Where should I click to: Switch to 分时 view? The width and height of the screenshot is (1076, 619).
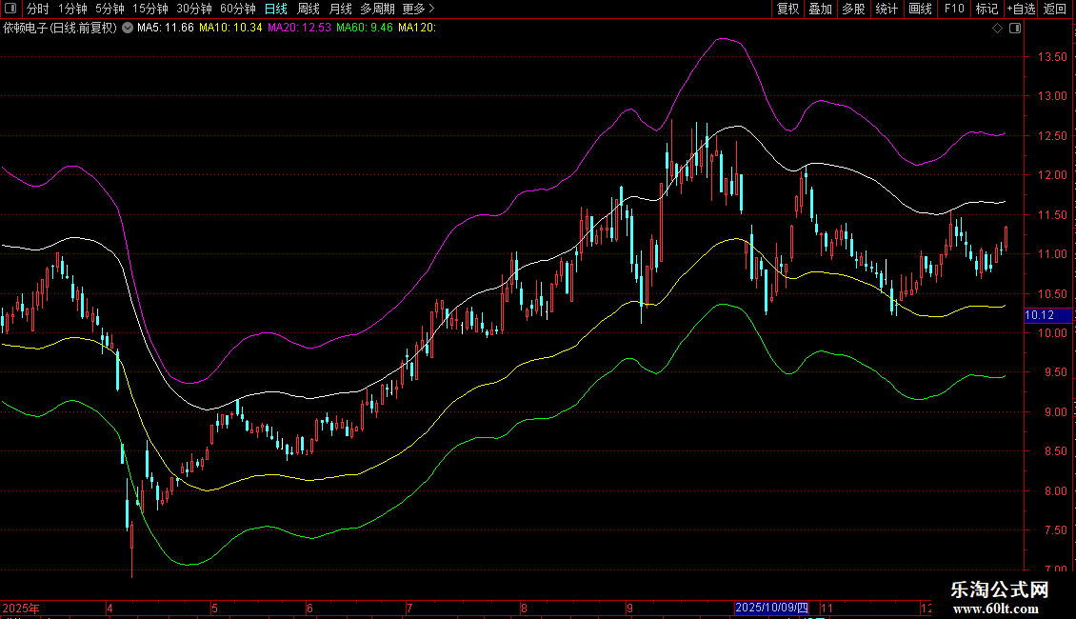pyautogui.click(x=38, y=9)
